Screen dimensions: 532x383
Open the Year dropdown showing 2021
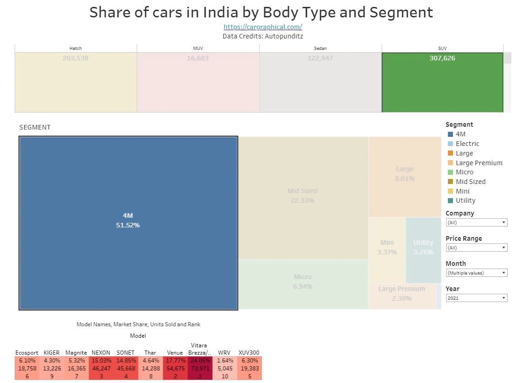pyautogui.click(x=476, y=298)
